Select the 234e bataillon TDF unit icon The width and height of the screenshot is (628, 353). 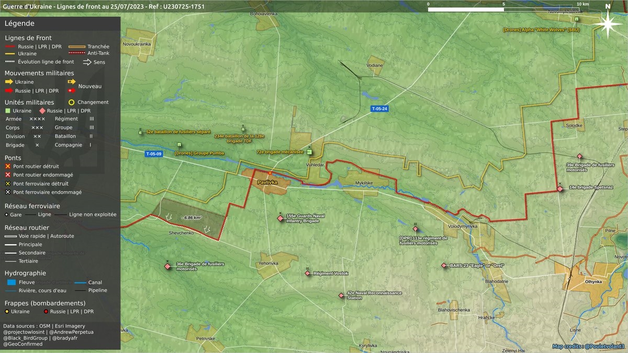click(x=243, y=129)
